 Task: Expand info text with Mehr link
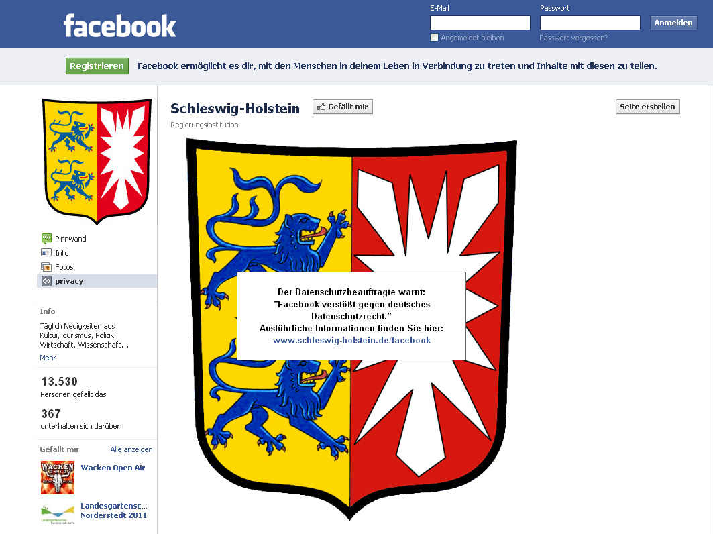click(48, 358)
